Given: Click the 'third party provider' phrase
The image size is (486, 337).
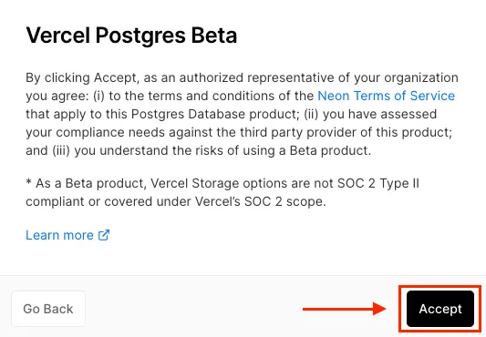Looking at the screenshot, I should (x=298, y=132).
